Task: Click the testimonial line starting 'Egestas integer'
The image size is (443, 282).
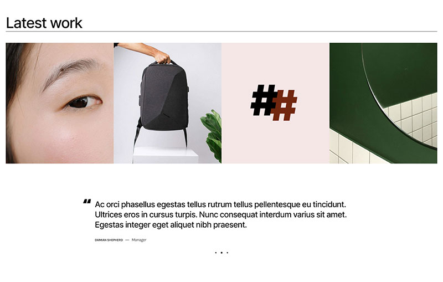Action: [171, 225]
